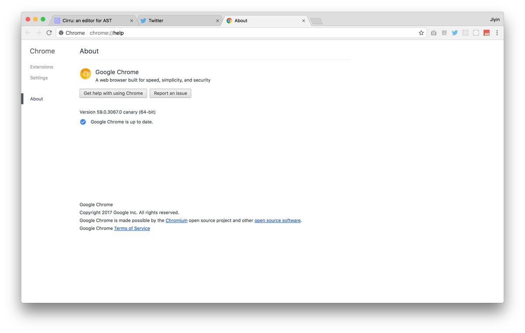Select the About tab

click(266, 21)
